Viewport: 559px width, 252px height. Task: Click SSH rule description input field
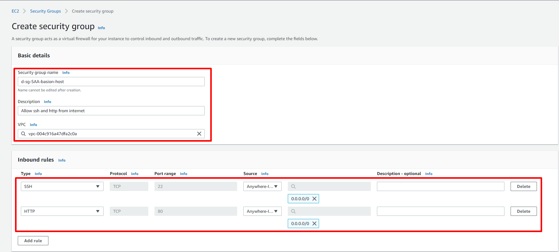(x=440, y=186)
